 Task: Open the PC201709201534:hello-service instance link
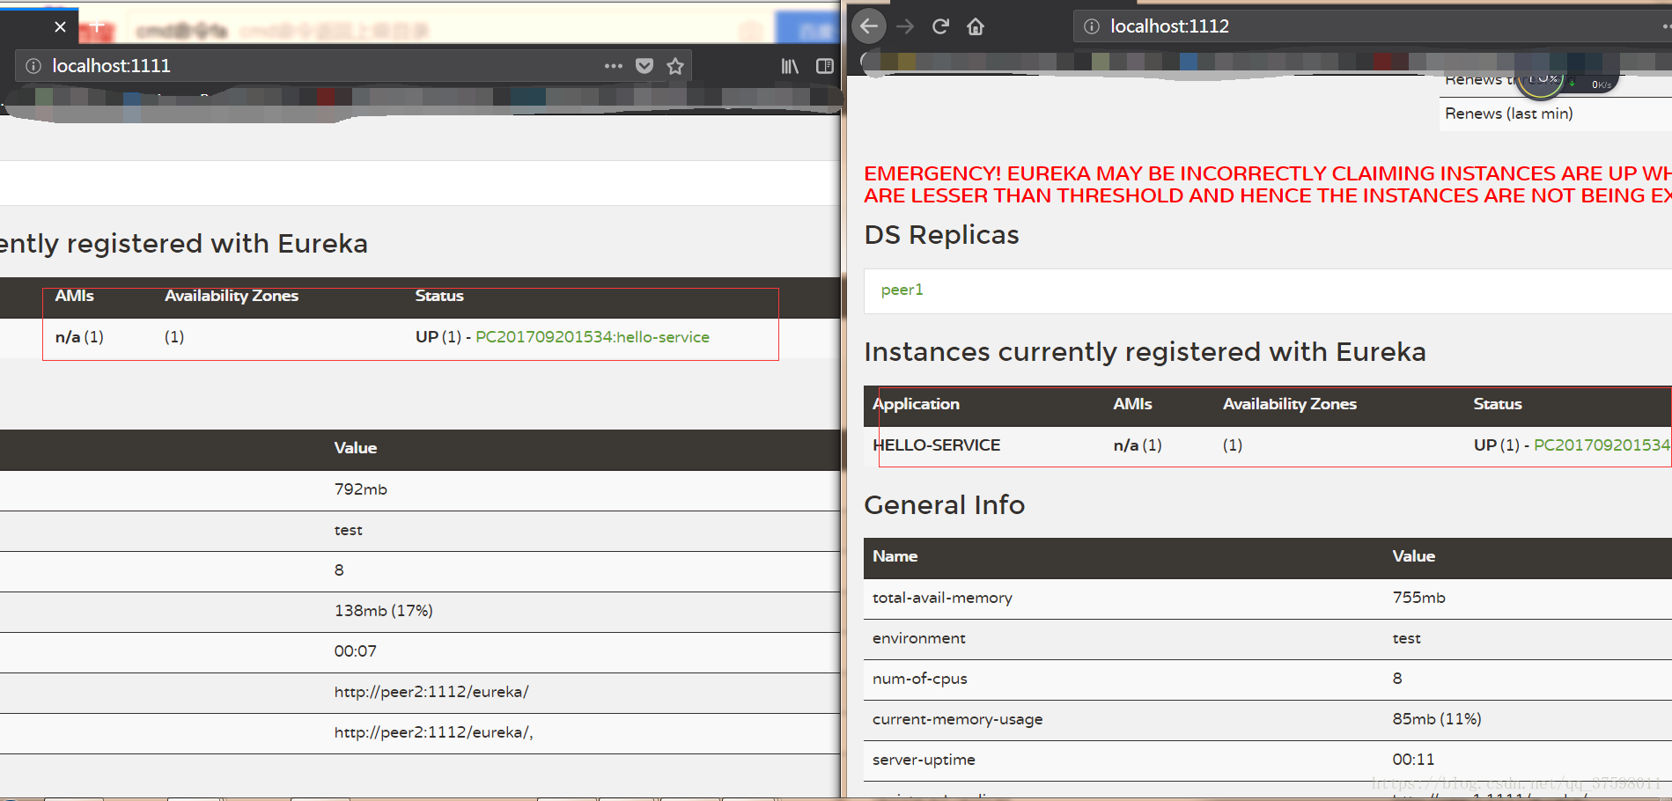[593, 337]
